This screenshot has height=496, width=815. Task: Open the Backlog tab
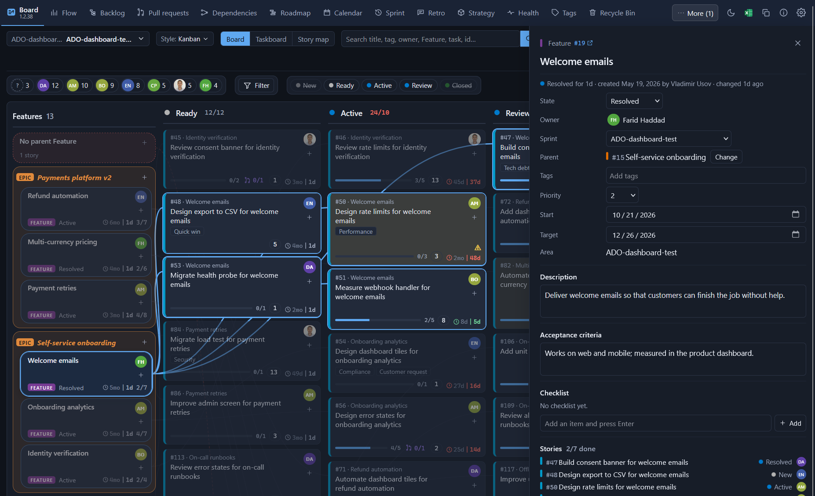point(107,13)
